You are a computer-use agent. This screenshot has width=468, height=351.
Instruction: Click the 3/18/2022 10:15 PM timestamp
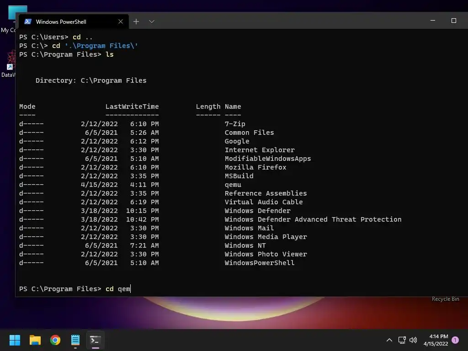(120, 211)
